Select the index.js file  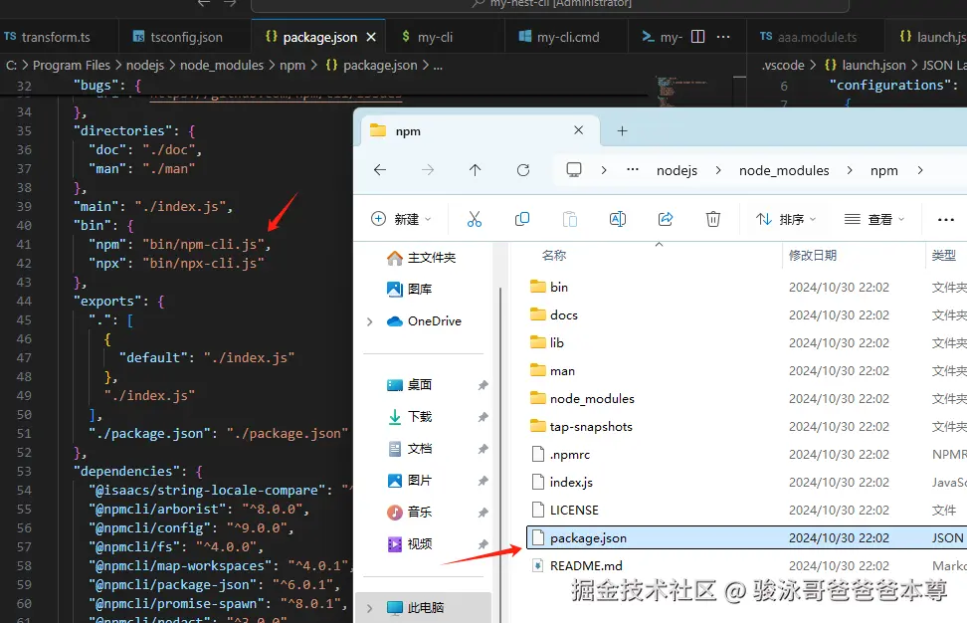[x=562, y=483]
